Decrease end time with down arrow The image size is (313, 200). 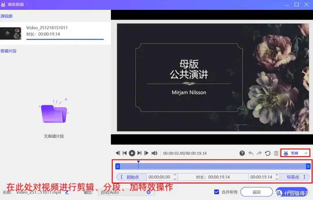pos(277,179)
